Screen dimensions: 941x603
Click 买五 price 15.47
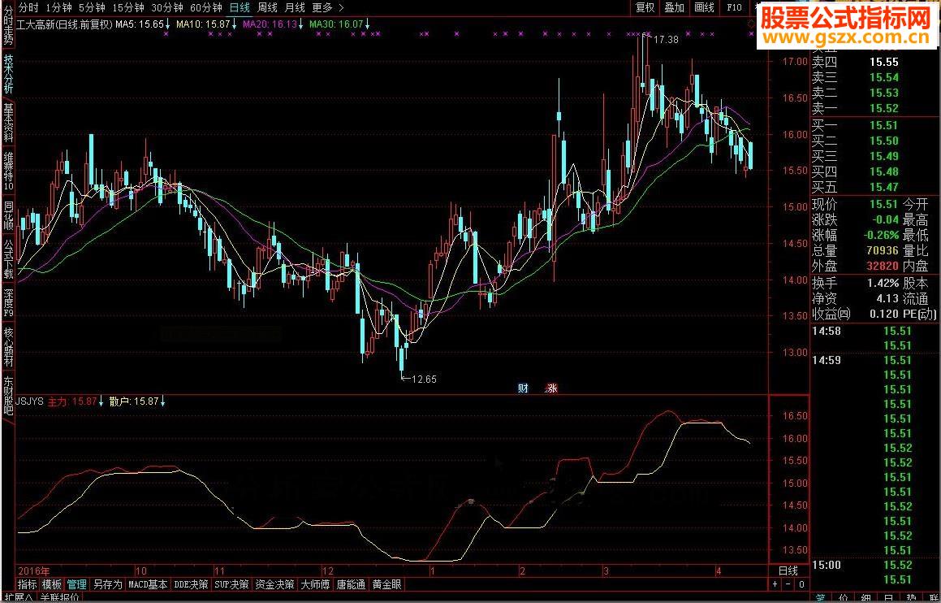click(884, 188)
